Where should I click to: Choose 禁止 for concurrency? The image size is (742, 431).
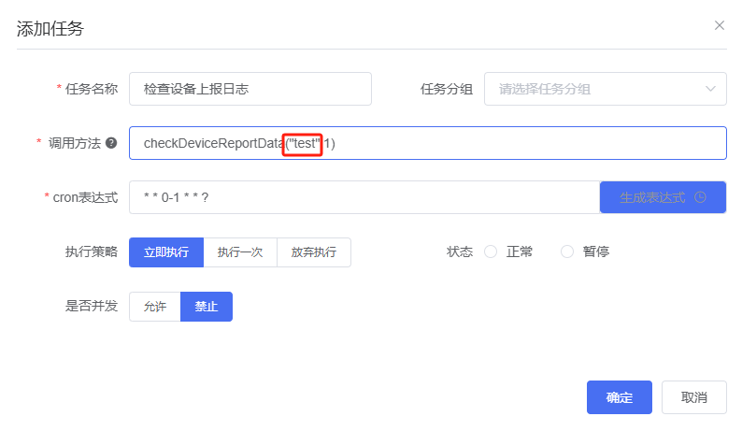(x=207, y=307)
